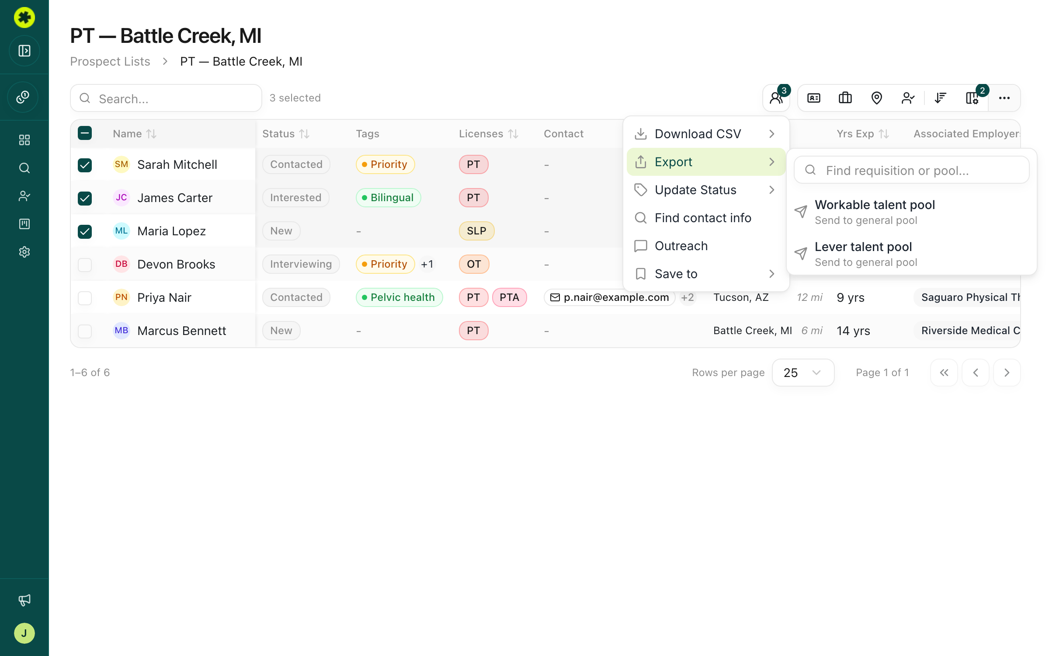
Task: Expand the Save to submenu chevron
Action: (772, 274)
